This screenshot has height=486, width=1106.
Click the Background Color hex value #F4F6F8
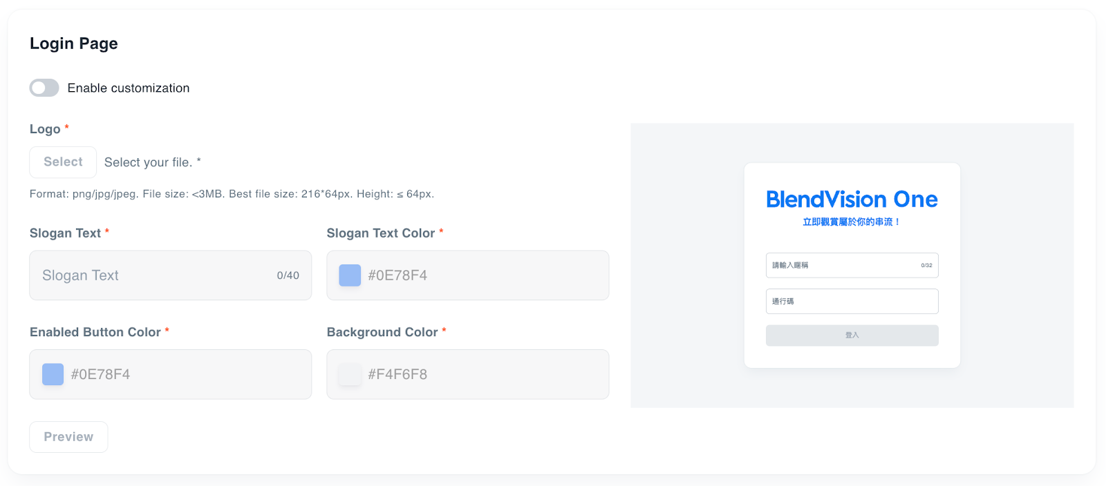pyautogui.click(x=397, y=374)
